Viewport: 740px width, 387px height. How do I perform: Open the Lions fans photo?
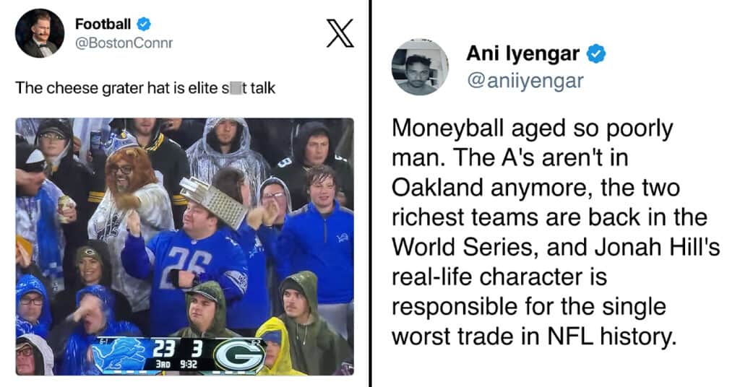(184, 246)
